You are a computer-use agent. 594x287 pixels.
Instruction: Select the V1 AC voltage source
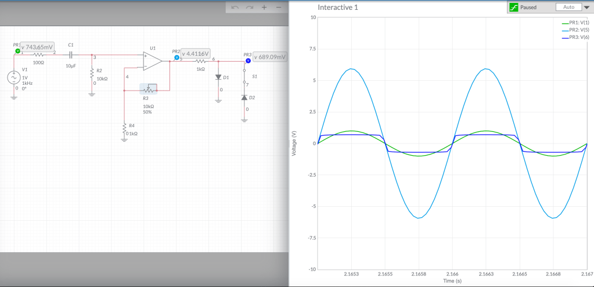14,77
